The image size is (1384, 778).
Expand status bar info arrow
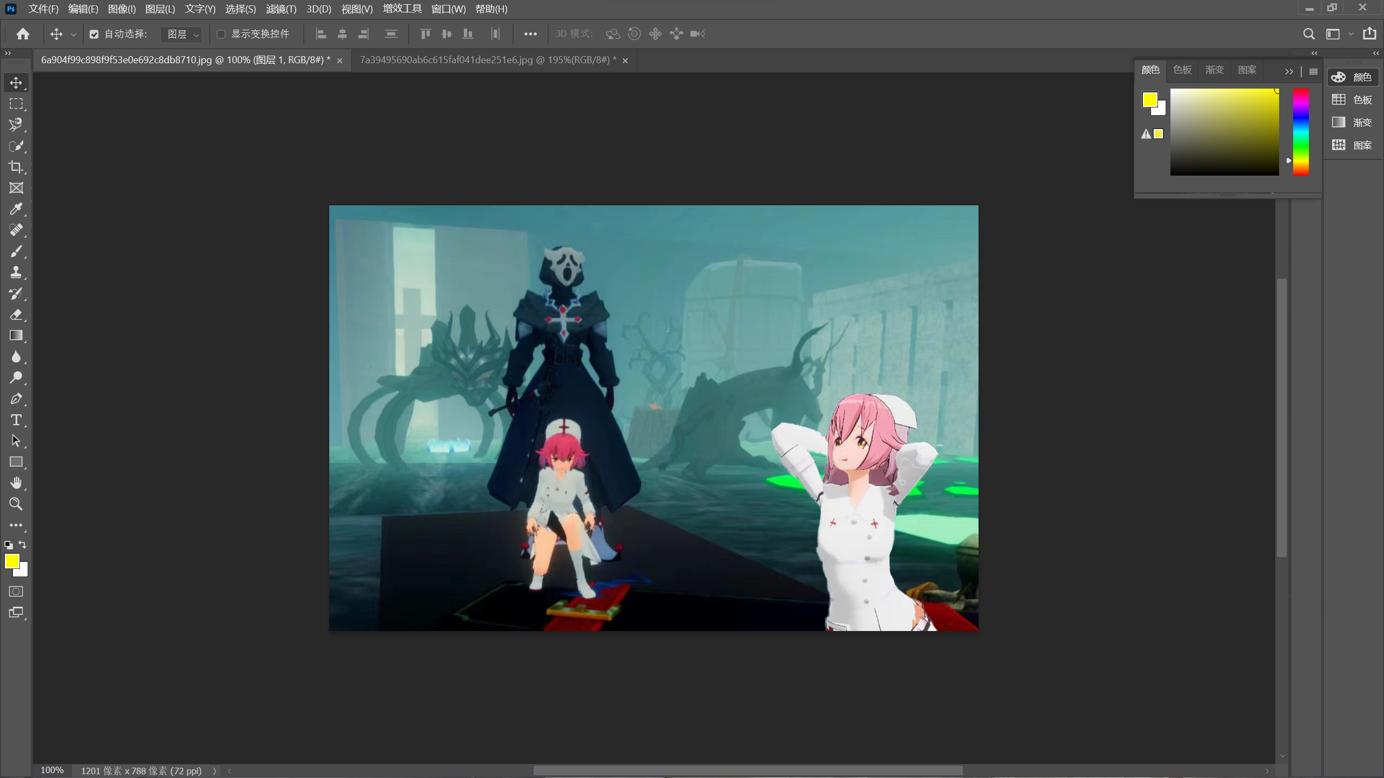coord(214,771)
